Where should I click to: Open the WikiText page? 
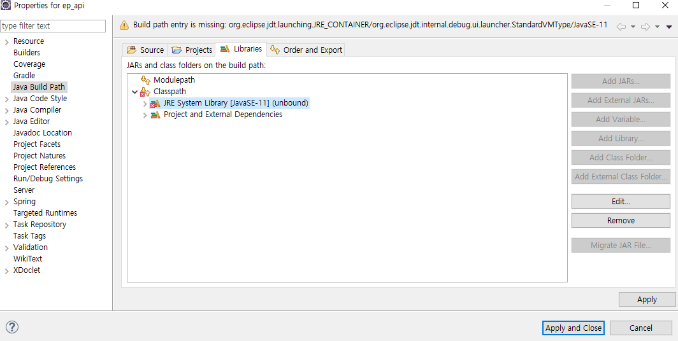[x=27, y=258]
